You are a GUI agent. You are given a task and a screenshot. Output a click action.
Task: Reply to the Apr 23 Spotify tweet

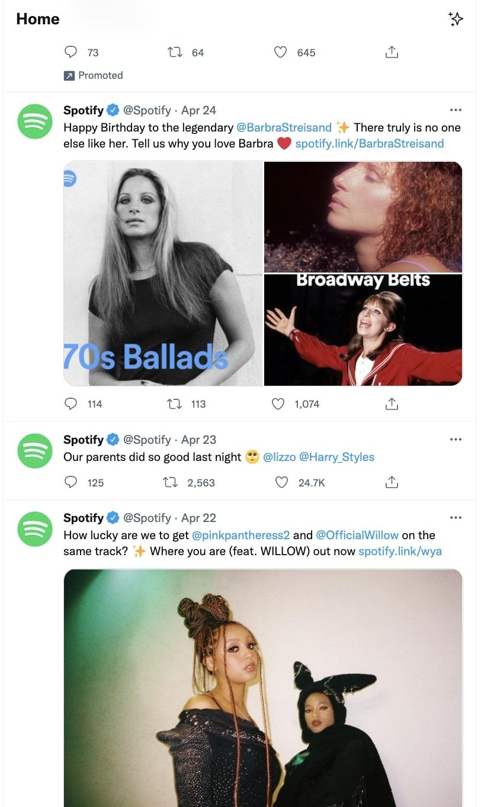(x=70, y=482)
